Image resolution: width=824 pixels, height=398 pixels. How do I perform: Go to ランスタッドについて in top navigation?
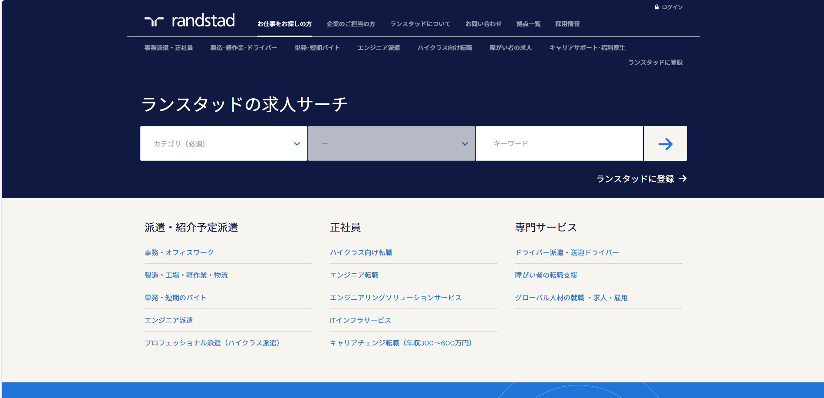click(x=420, y=24)
